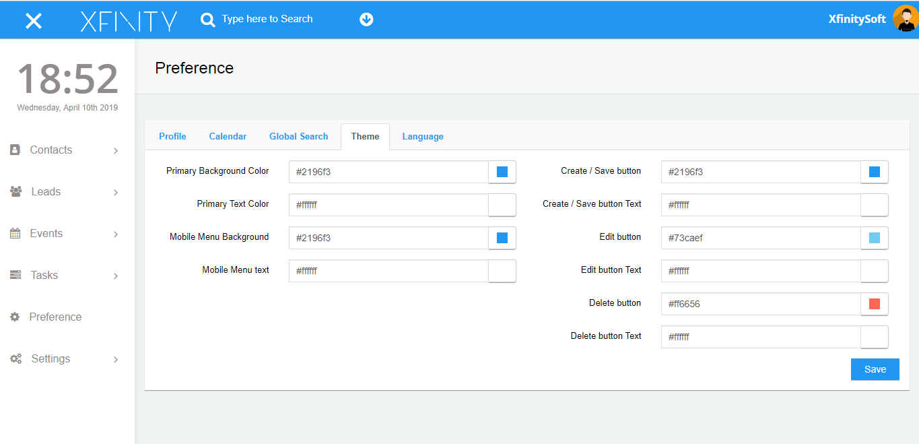Click the Preference gear icon
919x444 pixels.
point(15,317)
